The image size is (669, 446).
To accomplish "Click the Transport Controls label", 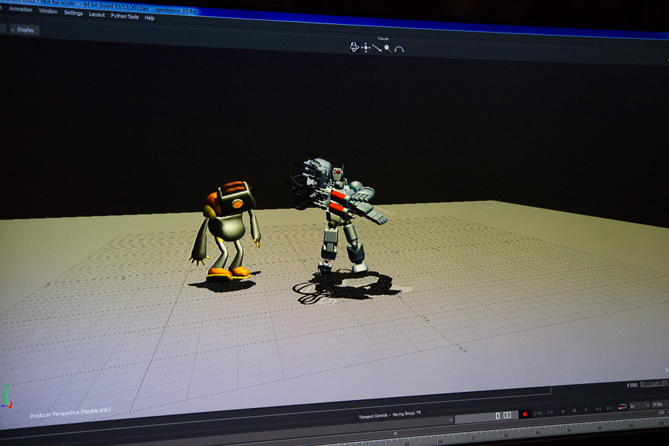I will click(x=373, y=415).
